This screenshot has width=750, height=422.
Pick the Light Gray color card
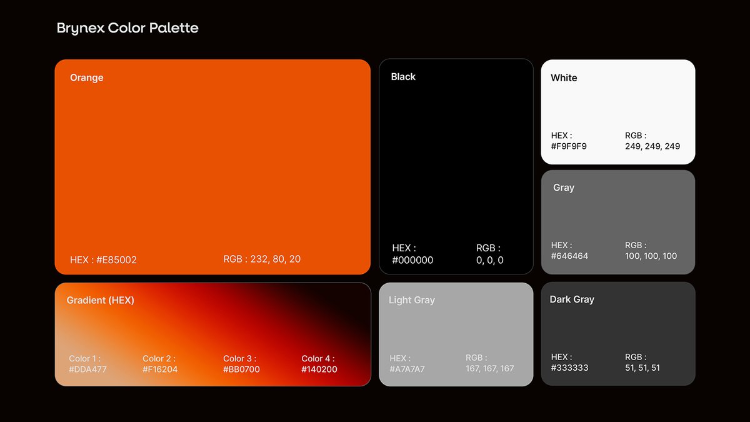[x=456, y=334]
